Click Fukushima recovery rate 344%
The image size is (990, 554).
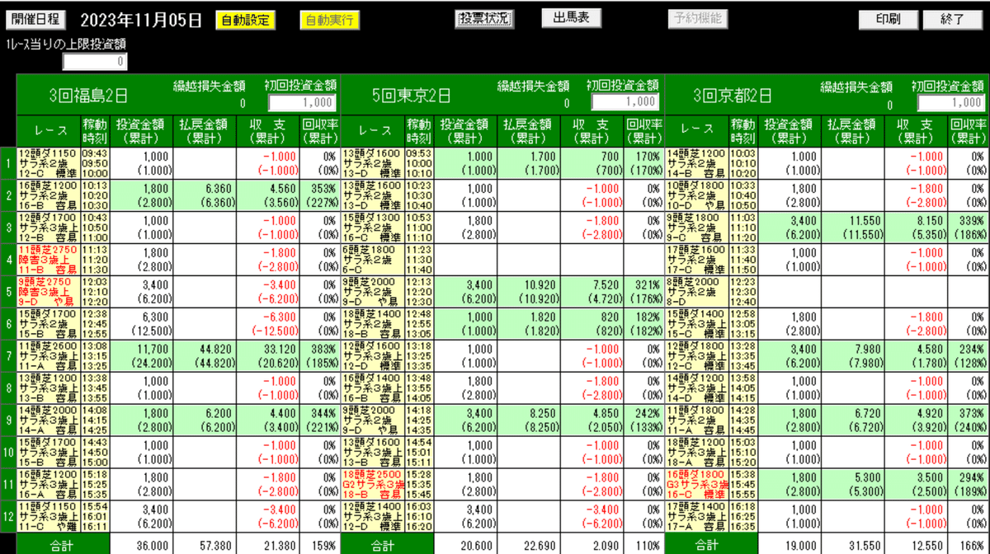(x=319, y=419)
